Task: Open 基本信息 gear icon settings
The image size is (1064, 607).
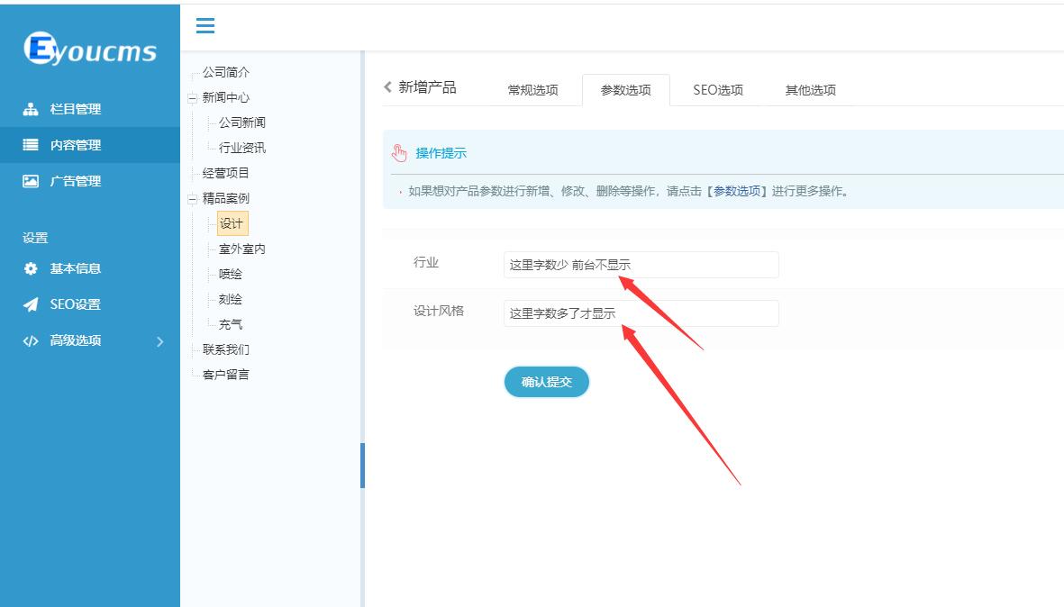Action: tap(31, 268)
